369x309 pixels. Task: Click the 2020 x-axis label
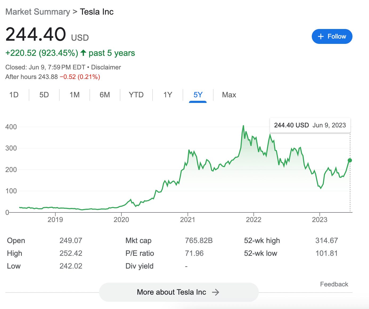pyautogui.click(x=121, y=220)
